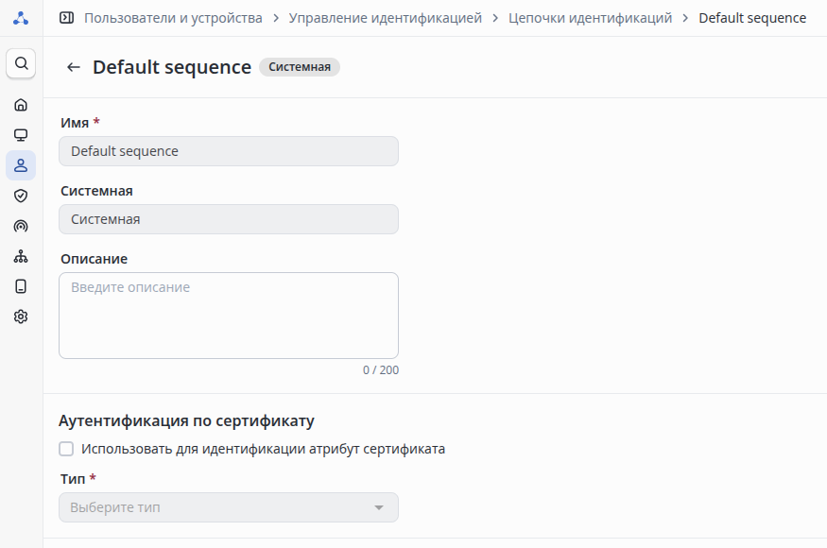Click into the Описание text area
Screen dimensions: 827x548
pos(228,316)
